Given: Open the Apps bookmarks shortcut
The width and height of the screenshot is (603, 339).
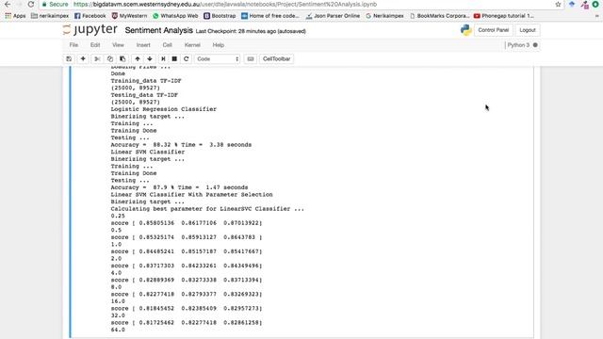Looking at the screenshot, I should coord(15,16).
